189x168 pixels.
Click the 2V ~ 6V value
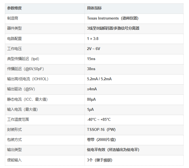coord(93,49)
